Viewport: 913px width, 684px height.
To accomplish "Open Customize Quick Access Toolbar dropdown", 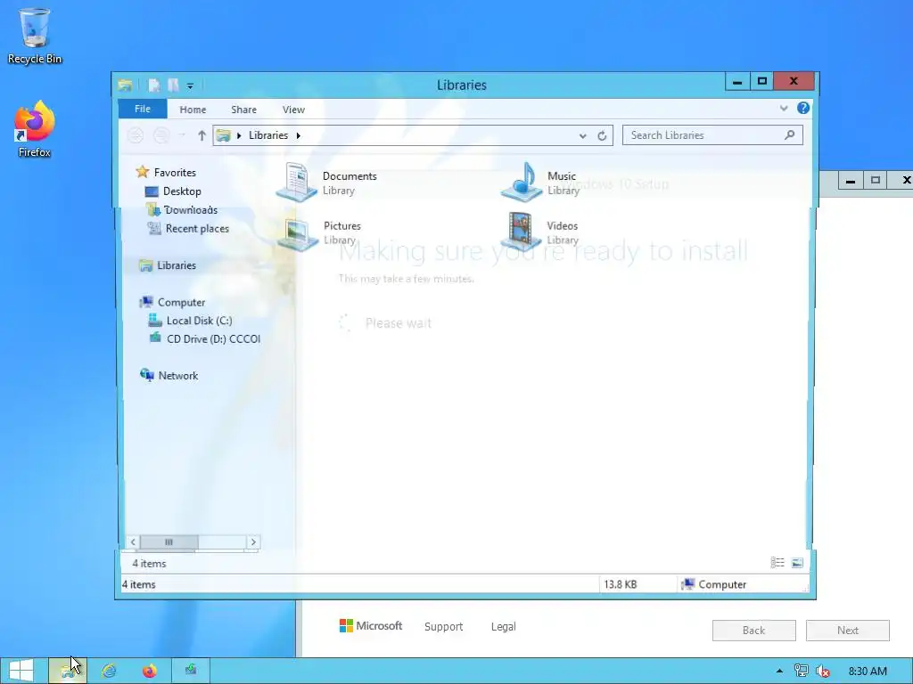I will coord(190,86).
